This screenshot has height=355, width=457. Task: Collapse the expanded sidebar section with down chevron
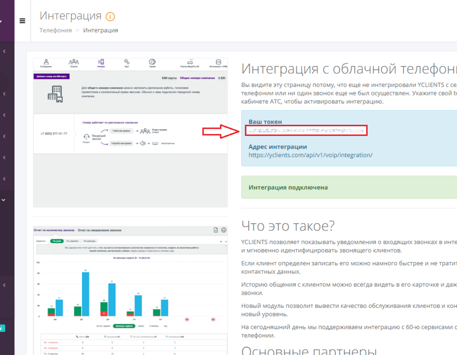point(4,200)
